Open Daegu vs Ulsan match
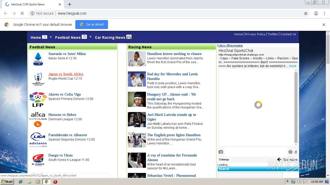Screen dimensions: 330x185 tap(60, 155)
